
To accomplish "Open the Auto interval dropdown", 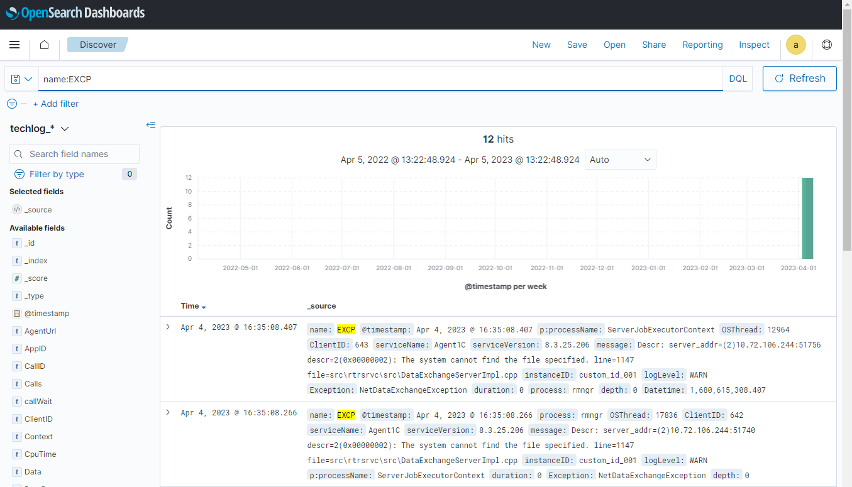I will [x=620, y=160].
